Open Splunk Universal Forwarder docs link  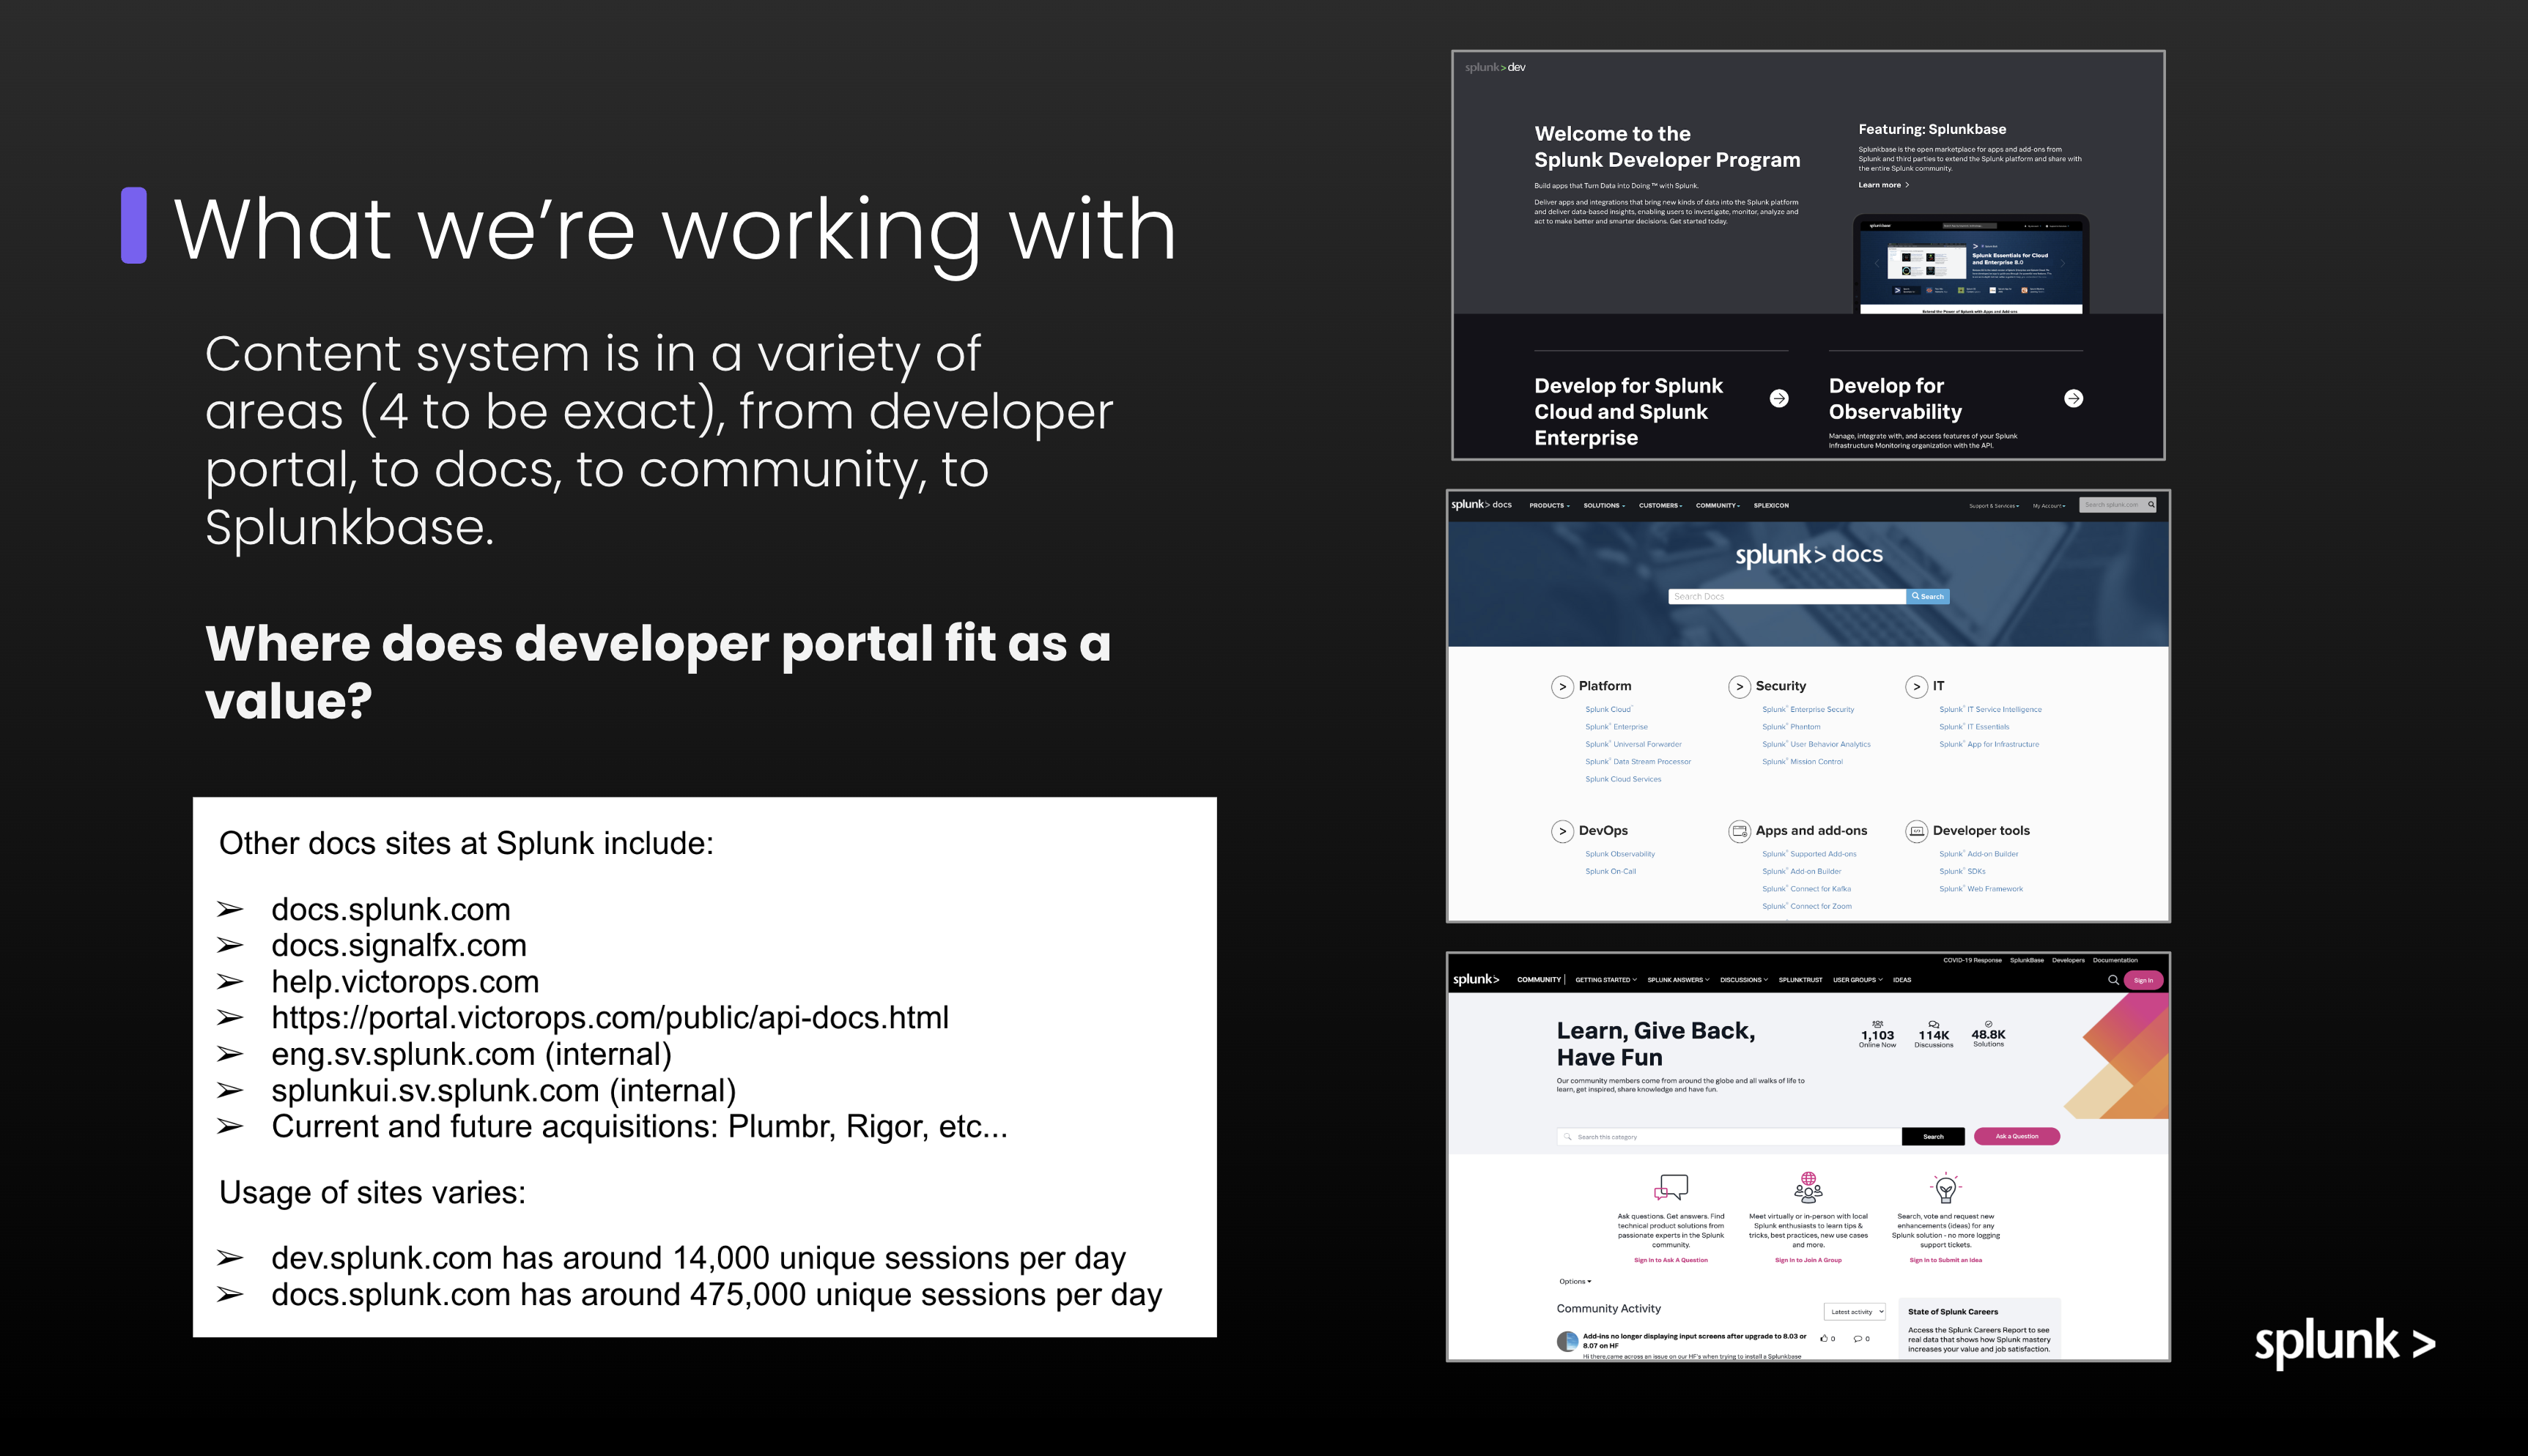pos(1633,744)
